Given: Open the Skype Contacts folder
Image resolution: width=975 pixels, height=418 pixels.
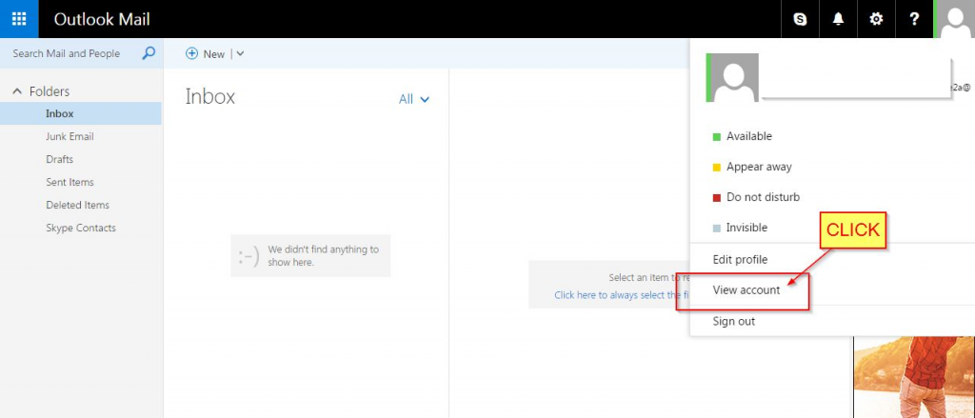Looking at the screenshot, I should pos(81,228).
